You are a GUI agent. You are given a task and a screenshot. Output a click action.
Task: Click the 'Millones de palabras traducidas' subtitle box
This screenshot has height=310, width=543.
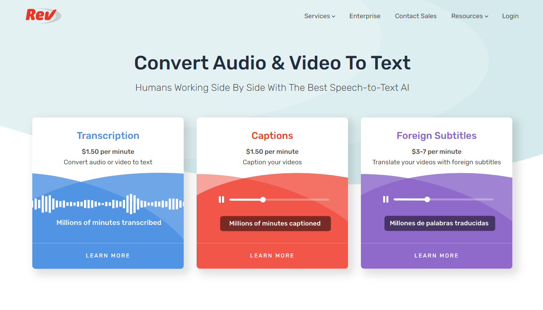click(x=439, y=224)
